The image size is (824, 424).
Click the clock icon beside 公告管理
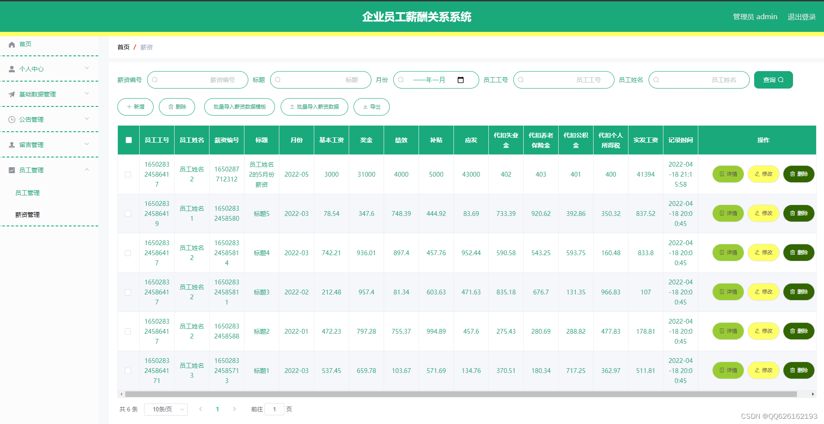point(12,120)
